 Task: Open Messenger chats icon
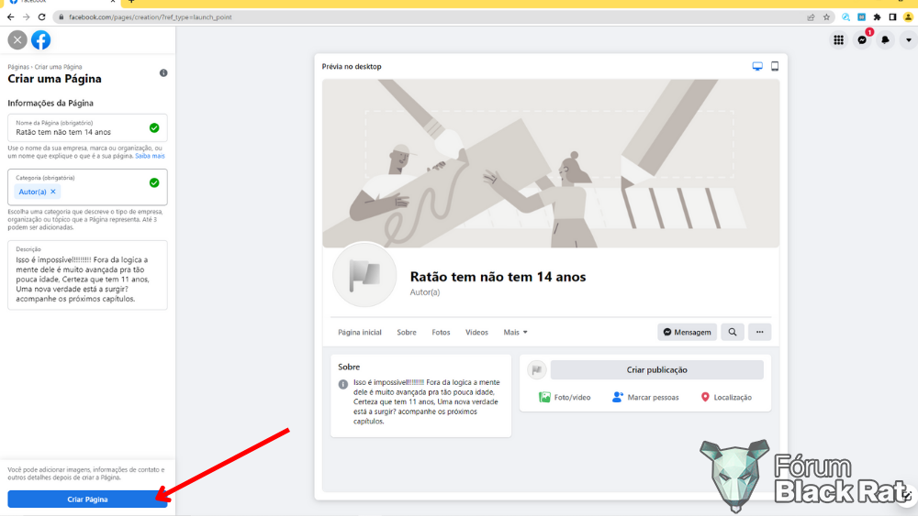click(x=862, y=39)
